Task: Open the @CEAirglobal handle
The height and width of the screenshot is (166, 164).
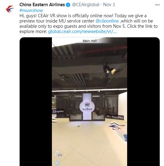Action: click(86, 5)
